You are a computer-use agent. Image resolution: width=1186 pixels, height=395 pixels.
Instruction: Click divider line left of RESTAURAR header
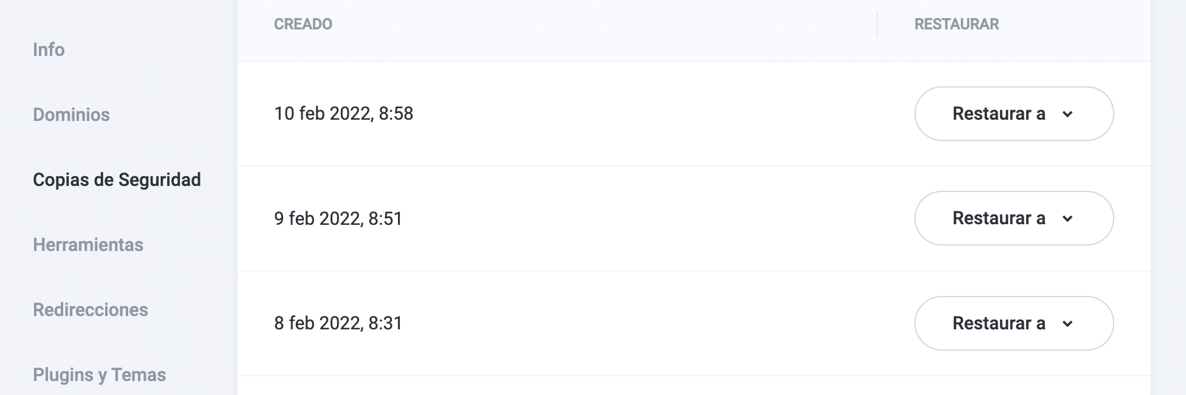877,24
